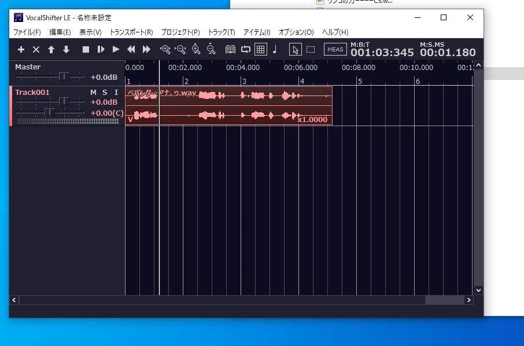Open the アイテム(I) menu
The image size is (524, 346).
click(x=257, y=32)
